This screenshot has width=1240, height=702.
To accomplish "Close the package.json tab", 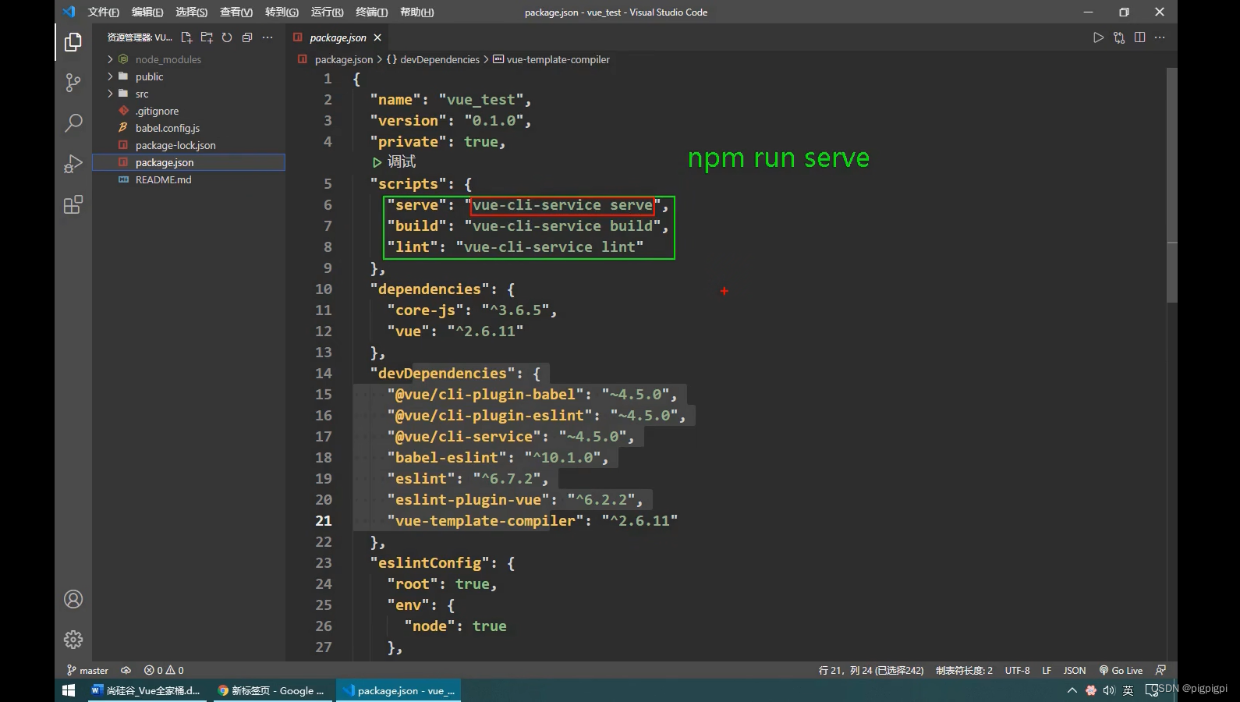I will (377, 37).
